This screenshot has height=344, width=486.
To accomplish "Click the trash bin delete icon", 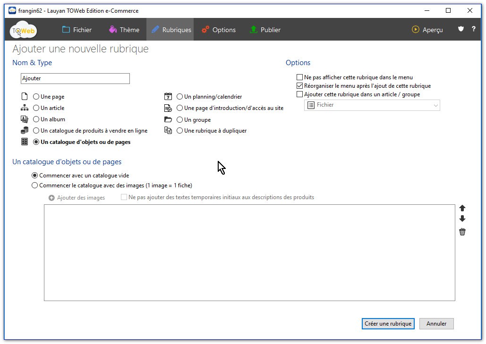I will (462, 232).
